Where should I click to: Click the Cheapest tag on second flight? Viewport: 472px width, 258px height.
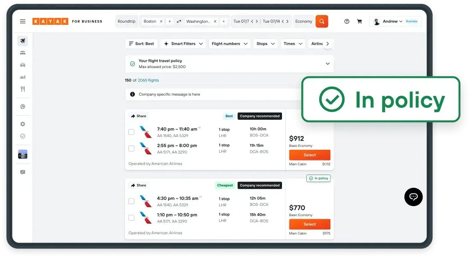pos(225,185)
